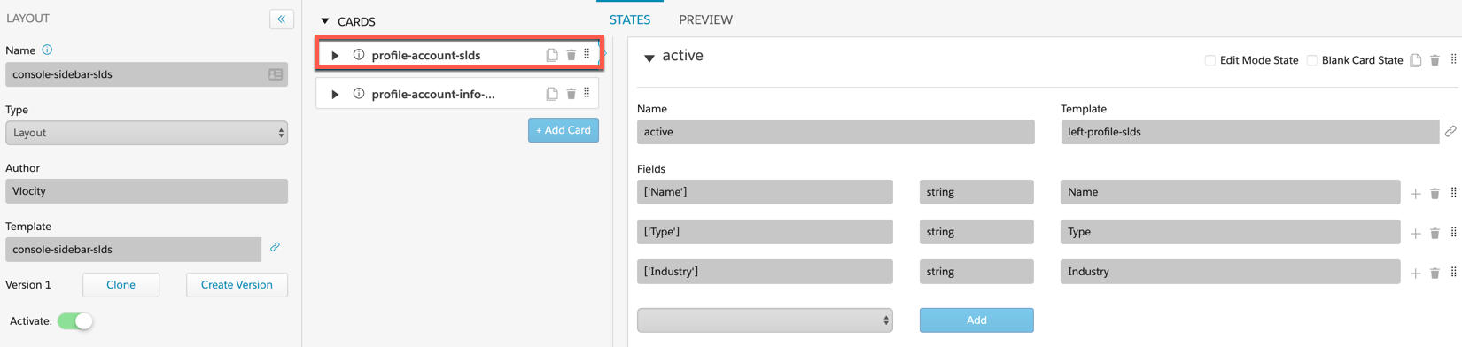Collapse the CARDS section triangle
Image resolution: width=1462 pixels, height=347 pixels.
tap(325, 21)
